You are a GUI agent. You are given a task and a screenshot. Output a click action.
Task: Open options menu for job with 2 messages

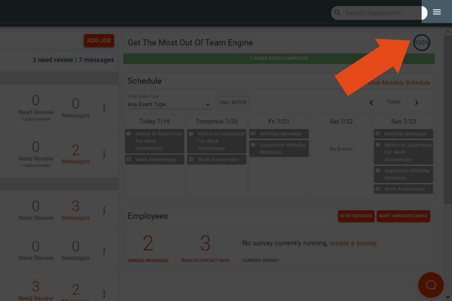[x=104, y=154]
